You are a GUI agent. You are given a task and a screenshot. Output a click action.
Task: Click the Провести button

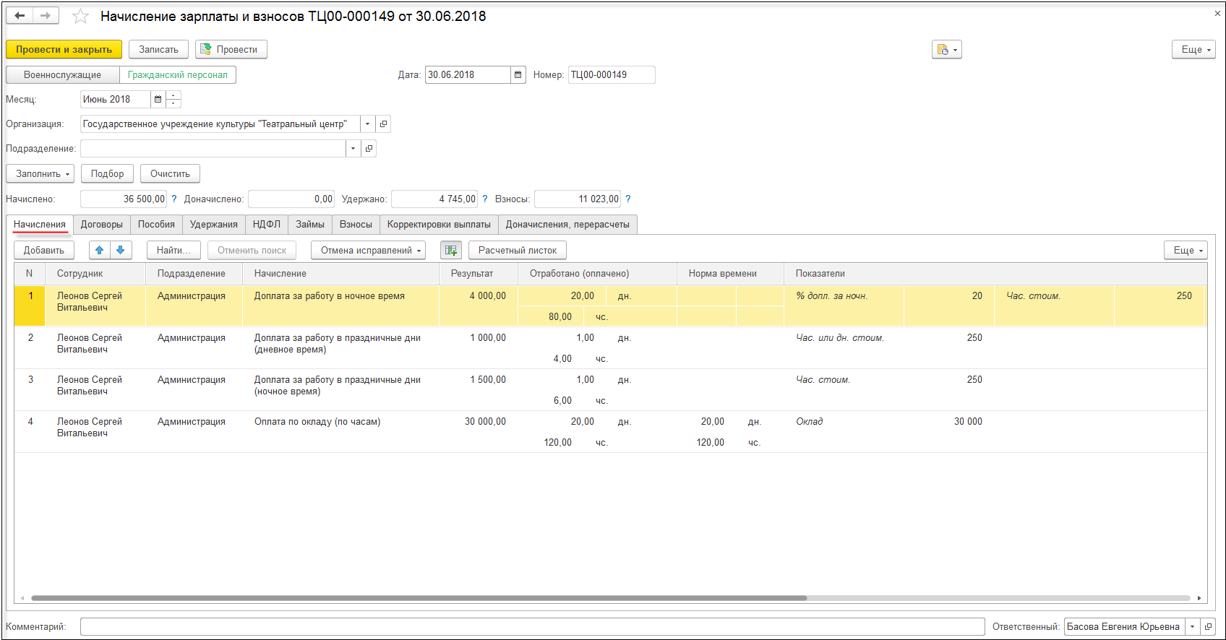click(231, 50)
